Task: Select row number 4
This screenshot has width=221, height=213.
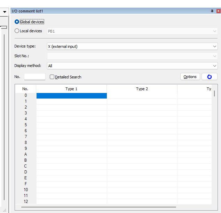Action: pyautogui.click(x=26, y=119)
